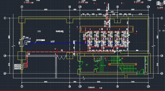Select the bottom "1800" dimension text
Screen dimensions: 165x91
coord(75,81)
